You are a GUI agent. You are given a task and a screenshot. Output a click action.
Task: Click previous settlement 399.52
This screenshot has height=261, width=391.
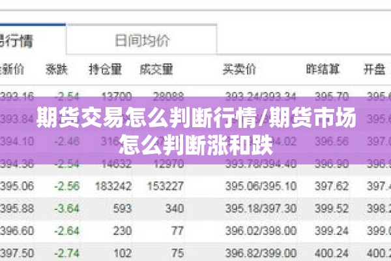pos(332,209)
